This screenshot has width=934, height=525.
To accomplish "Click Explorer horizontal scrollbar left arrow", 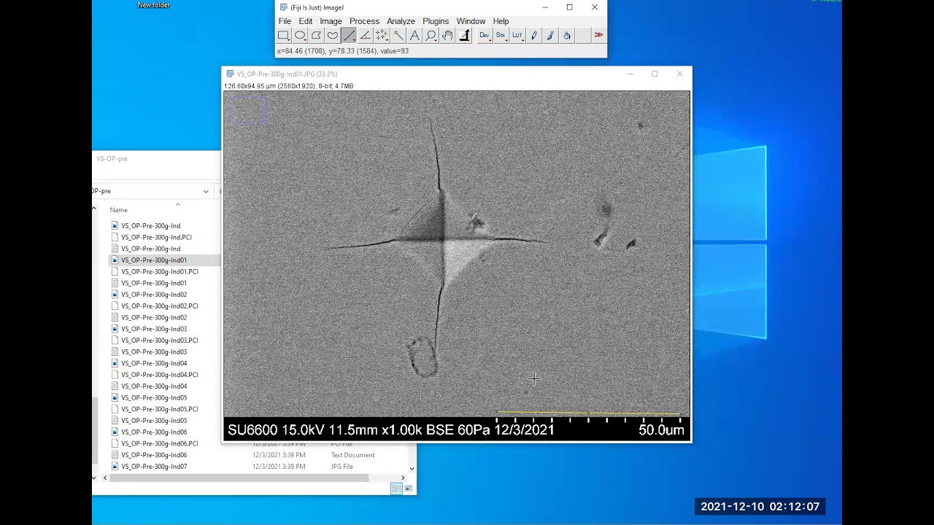I will (x=105, y=478).
